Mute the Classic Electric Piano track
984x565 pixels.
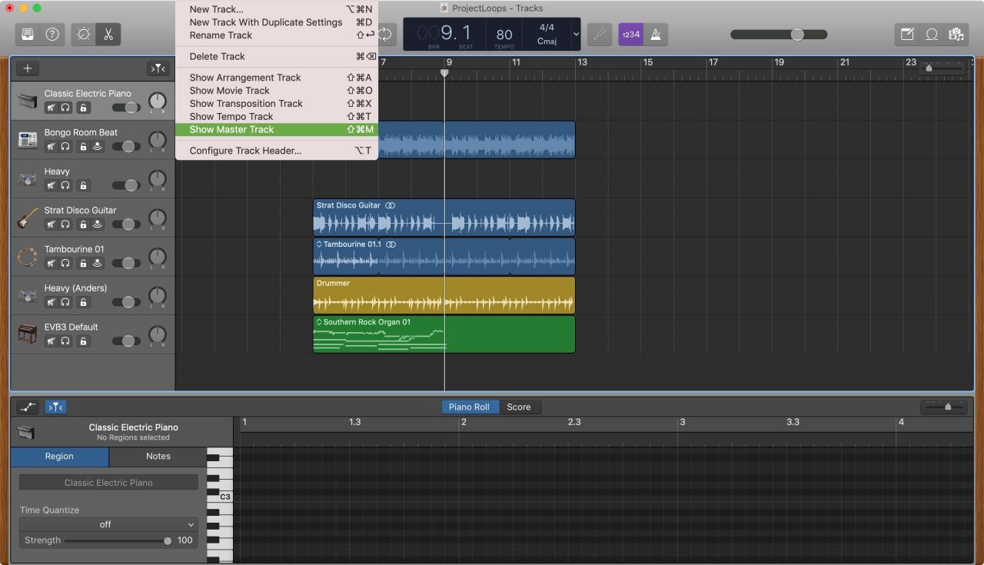point(51,108)
